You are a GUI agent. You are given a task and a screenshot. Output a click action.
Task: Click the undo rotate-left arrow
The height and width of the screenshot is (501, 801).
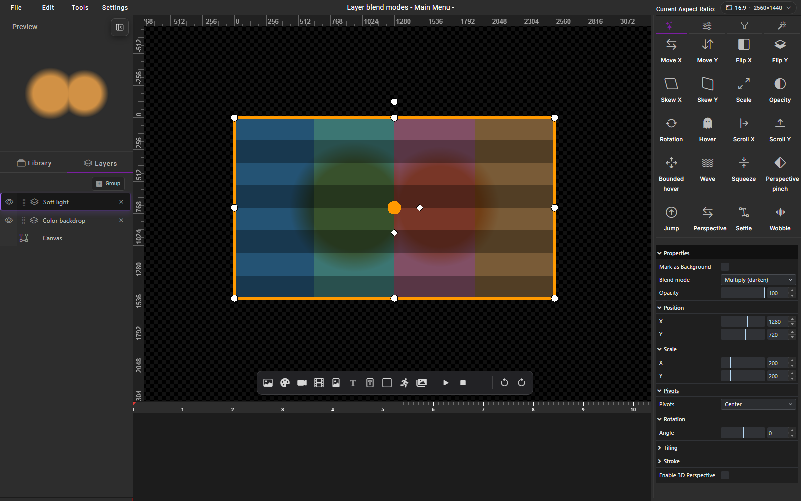pyautogui.click(x=504, y=383)
